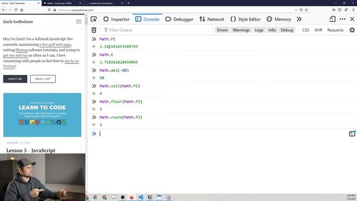Click the ABOUT ME button
The width and height of the screenshot is (357, 201).
(15, 79)
